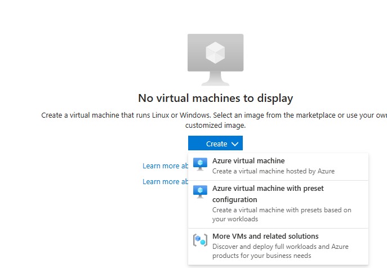Click the gray virtual machine placeholder image
387x268 pixels.
215,60
